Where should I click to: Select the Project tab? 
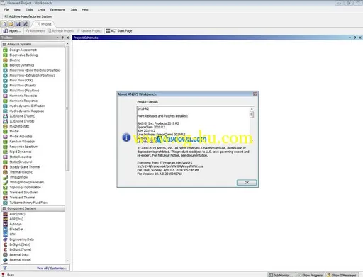pyautogui.click(x=43, y=24)
